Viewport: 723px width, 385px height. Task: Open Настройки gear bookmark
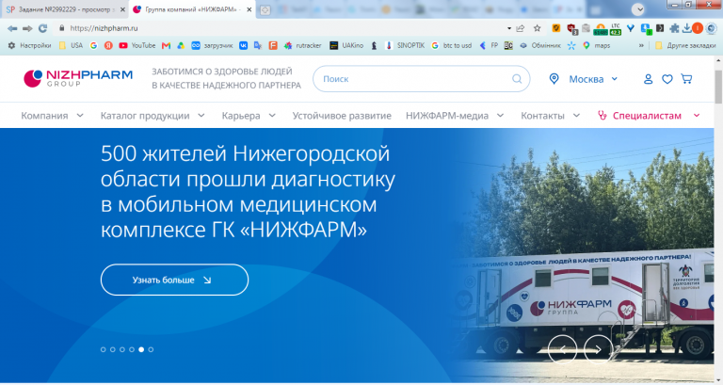coord(29,45)
